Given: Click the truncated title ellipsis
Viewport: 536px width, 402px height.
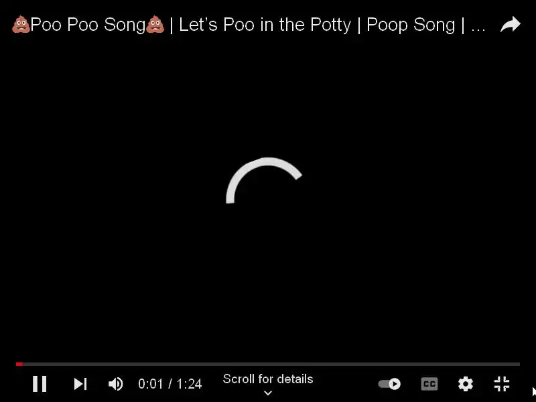Looking at the screenshot, I should click(x=478, y=29).
